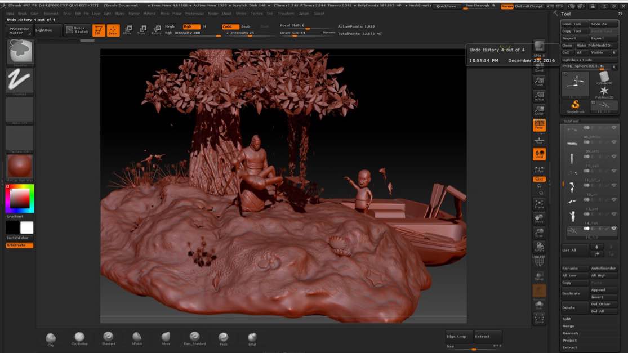
Task: Enable the Zsub sculpt mode
Action: [246, 26]
